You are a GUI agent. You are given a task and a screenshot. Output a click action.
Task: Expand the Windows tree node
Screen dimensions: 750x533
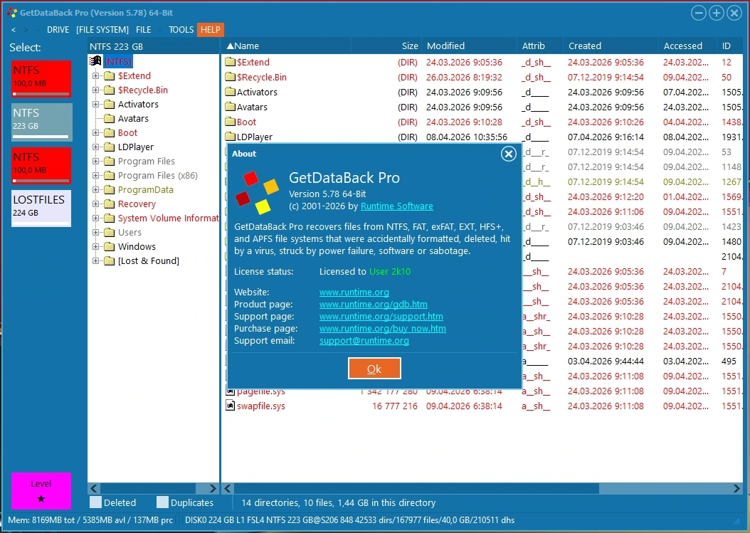95,246
